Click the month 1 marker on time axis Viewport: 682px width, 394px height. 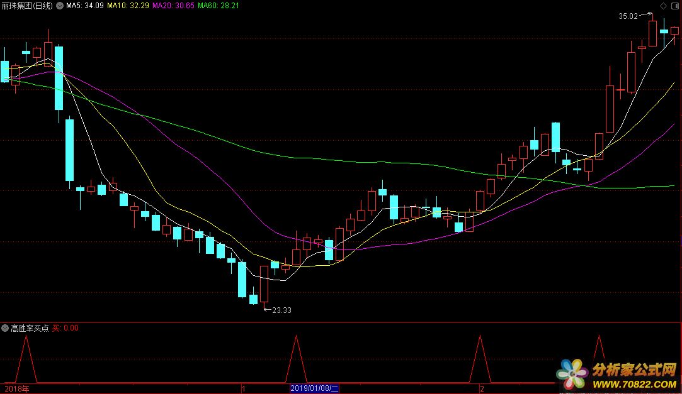[243, 388]
